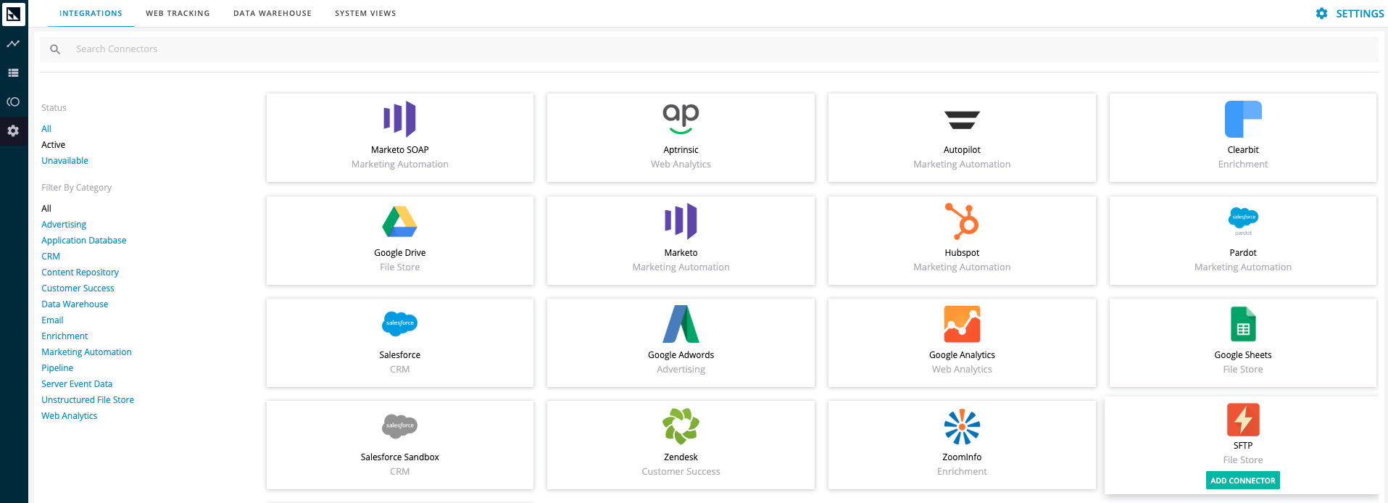Click the Hubspot connector name

click(962, 253)
